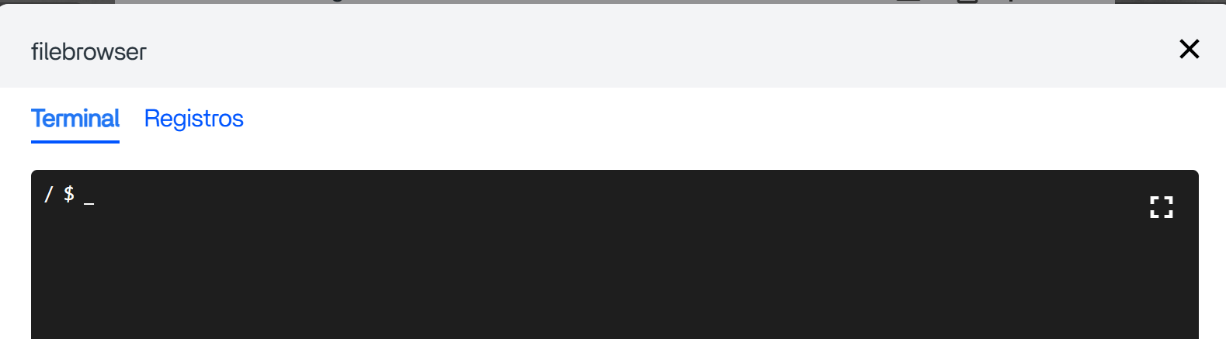The height and width of the screenshot is (339, 1226).
Task: Focus the terminal at the shell prompt
Action: [x=615, y=254]
